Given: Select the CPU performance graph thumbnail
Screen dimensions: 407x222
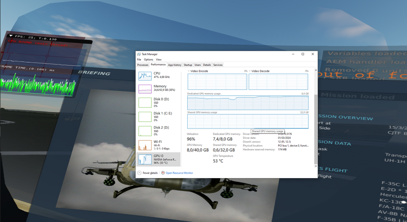Looking at the screenshot, I should [145, 76].
